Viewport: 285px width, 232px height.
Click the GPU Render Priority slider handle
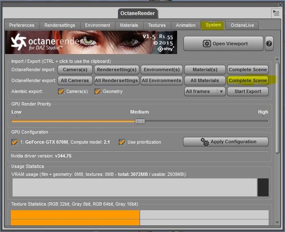[x=140, y=121]
